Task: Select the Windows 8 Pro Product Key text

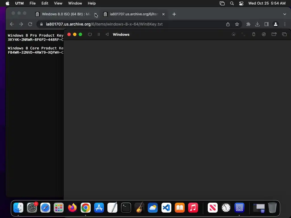Action: coord(36,35)
